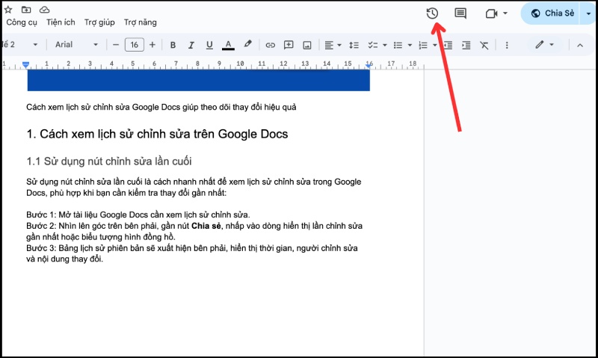This screenshot has height=358, width=598.
Task: Open text alignment options
Action: 333,46
